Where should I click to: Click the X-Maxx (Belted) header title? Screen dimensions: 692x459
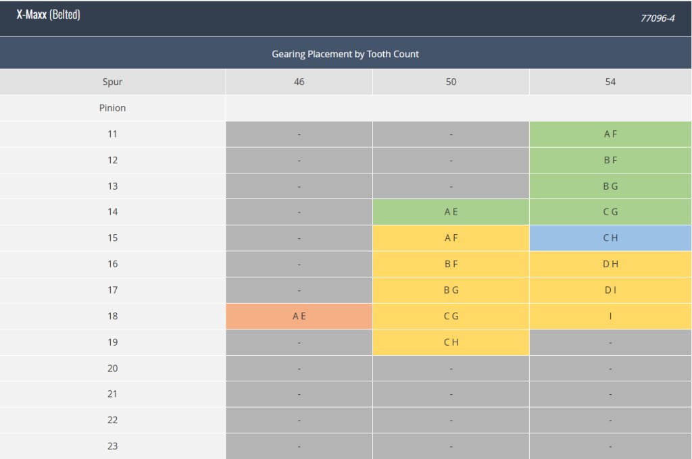pyautogui.click(x=49, y=15)
